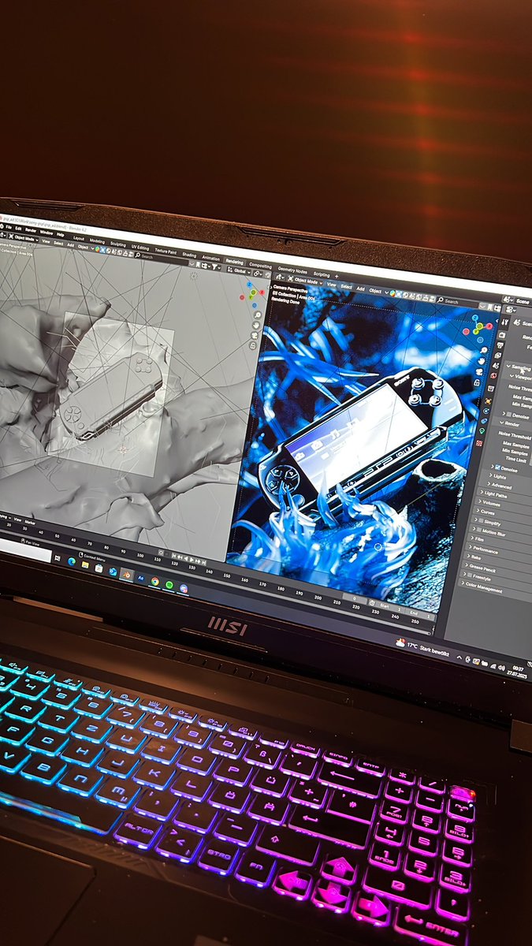Open the Window menu
Viewport: 532px width, 946px height.
pyautogui.click(x=46, y=233)
